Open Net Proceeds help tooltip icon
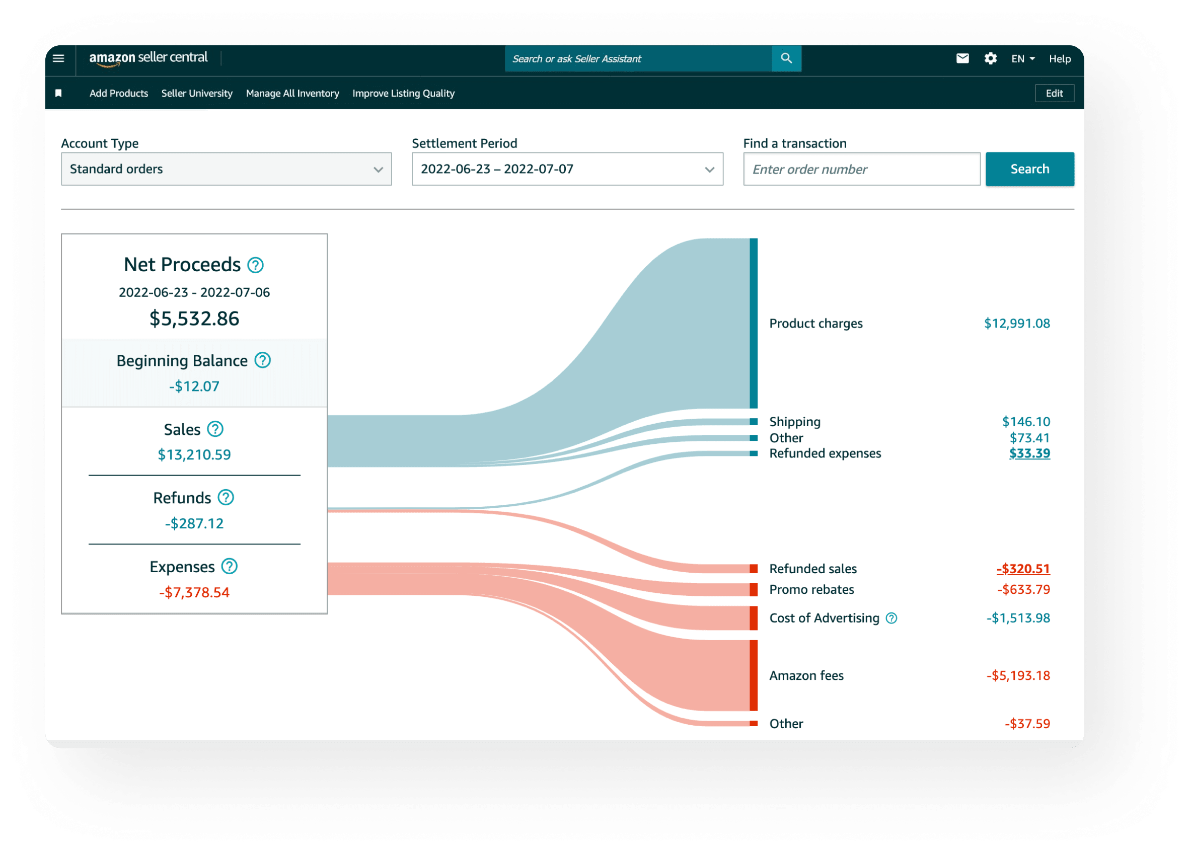1190x854 pixels. 256,265
